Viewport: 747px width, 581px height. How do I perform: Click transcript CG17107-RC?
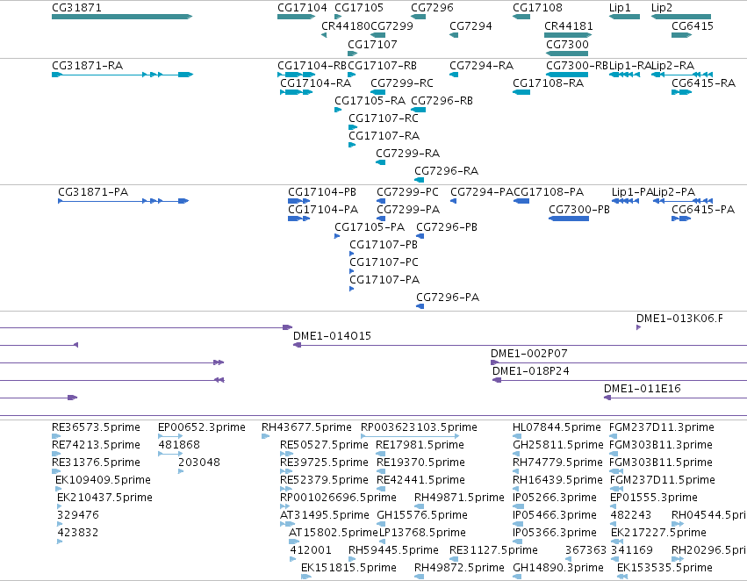click(x=353, y=127)
